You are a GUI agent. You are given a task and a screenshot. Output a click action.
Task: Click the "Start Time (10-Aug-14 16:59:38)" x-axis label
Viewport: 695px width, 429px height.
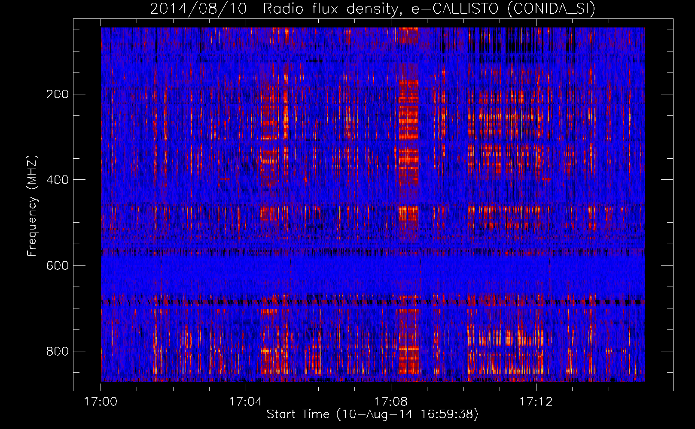(372, 414)
